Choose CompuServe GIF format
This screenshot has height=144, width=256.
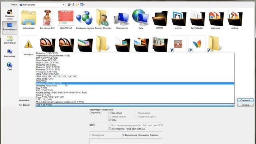135,60
